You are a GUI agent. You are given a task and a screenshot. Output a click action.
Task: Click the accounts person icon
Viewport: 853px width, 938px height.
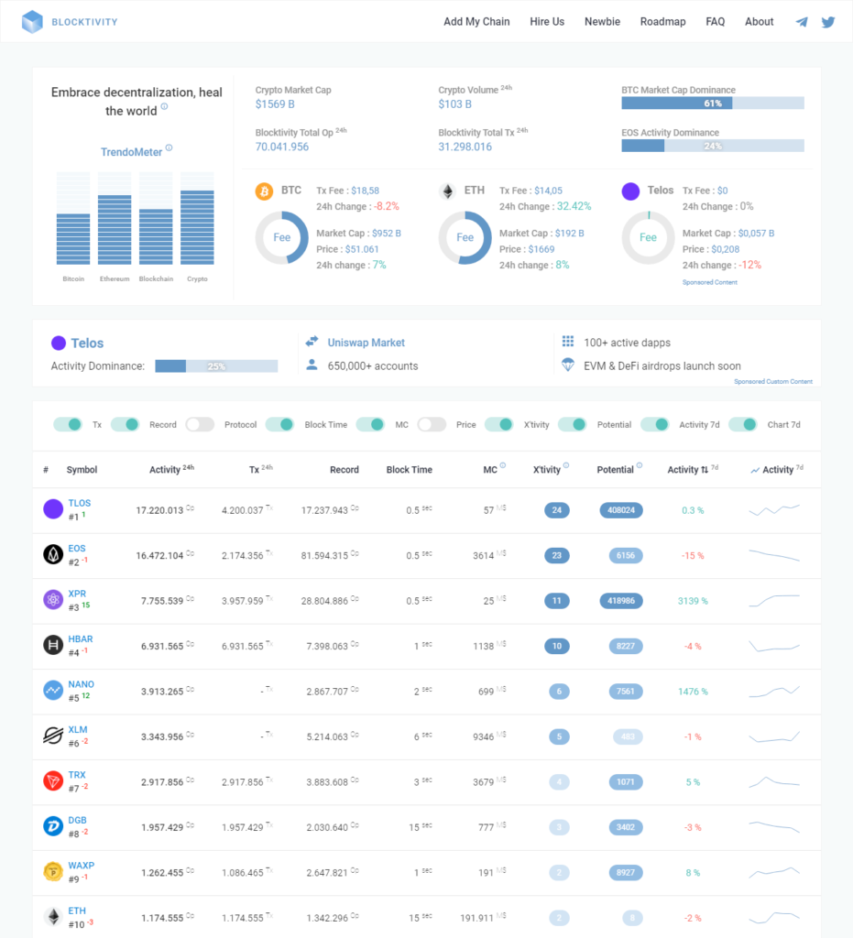[x=312, y=365]
